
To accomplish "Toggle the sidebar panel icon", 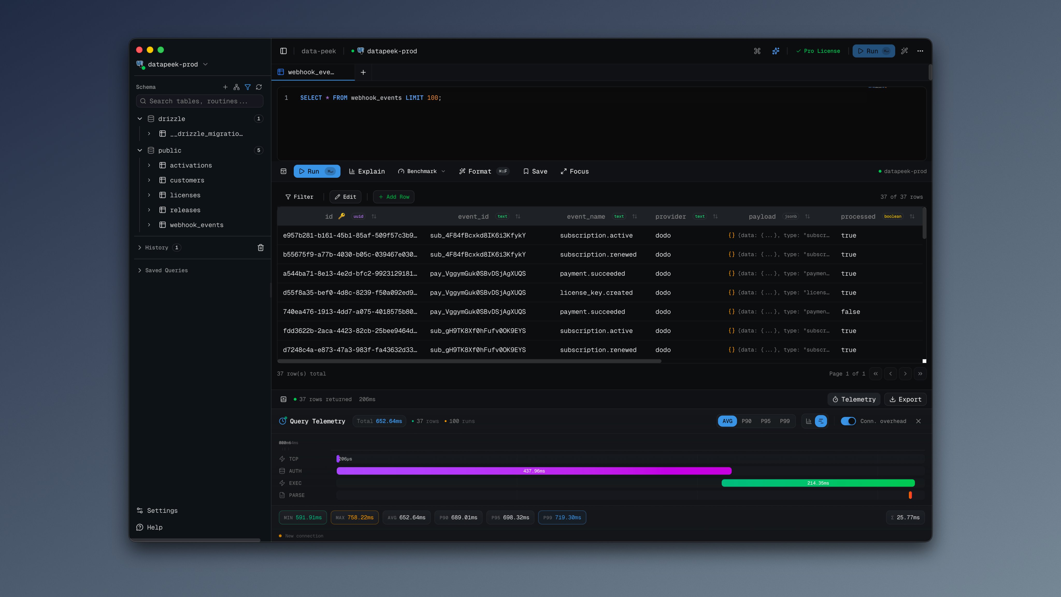I will pos(283,51).
